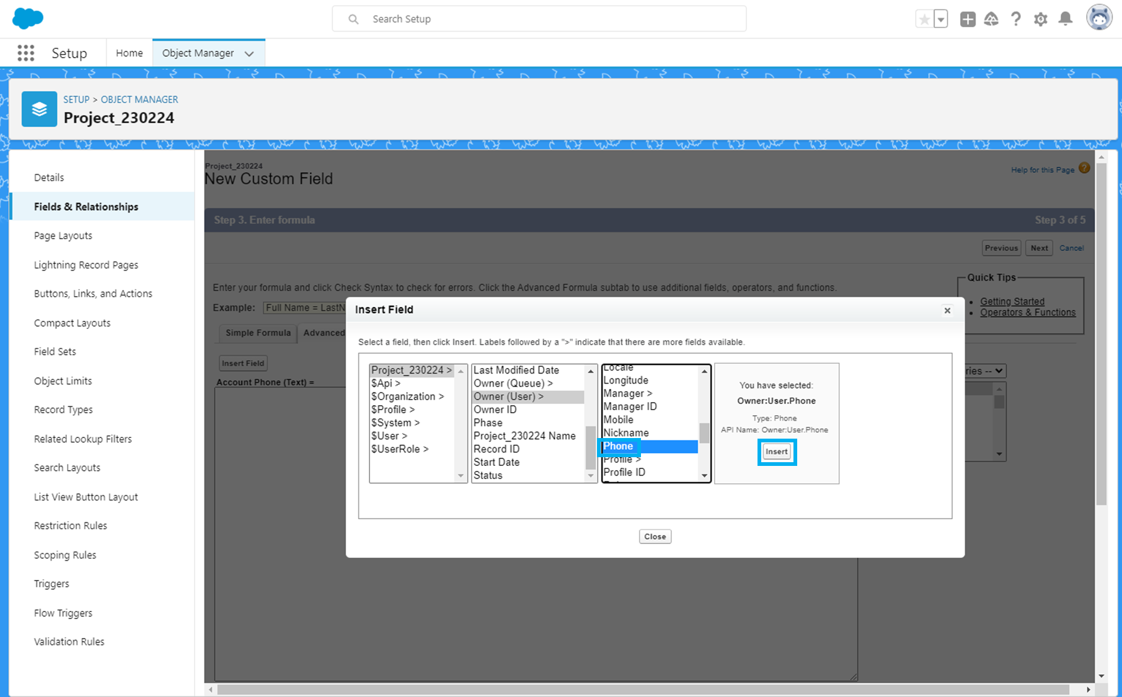This screenshot has height=697, width=1122.
Task: Open the App Launcher grid icon
Action: click(x=26, y=53)
